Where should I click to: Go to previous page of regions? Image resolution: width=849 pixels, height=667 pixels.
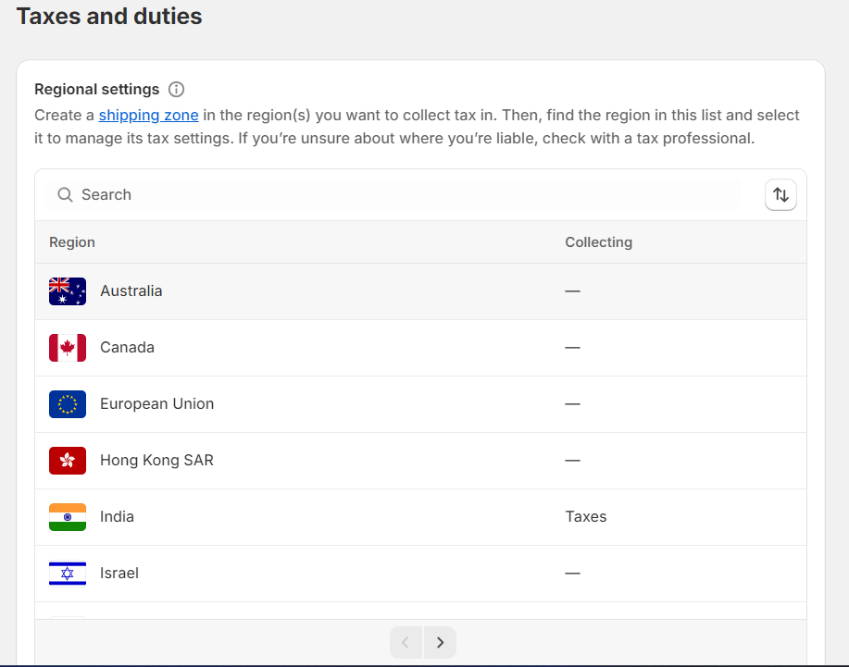point(406,642)
